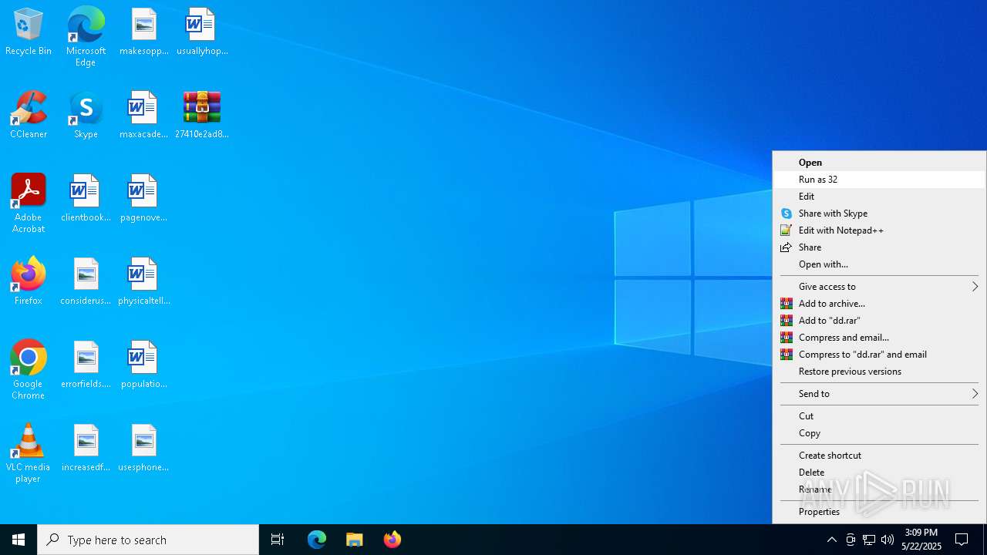Select Edit with Notepad++ menu entry

pyautogui.click(x=879, y=230)
